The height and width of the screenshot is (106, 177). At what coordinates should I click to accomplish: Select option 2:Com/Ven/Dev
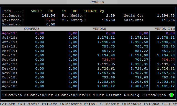coord(39,95)
